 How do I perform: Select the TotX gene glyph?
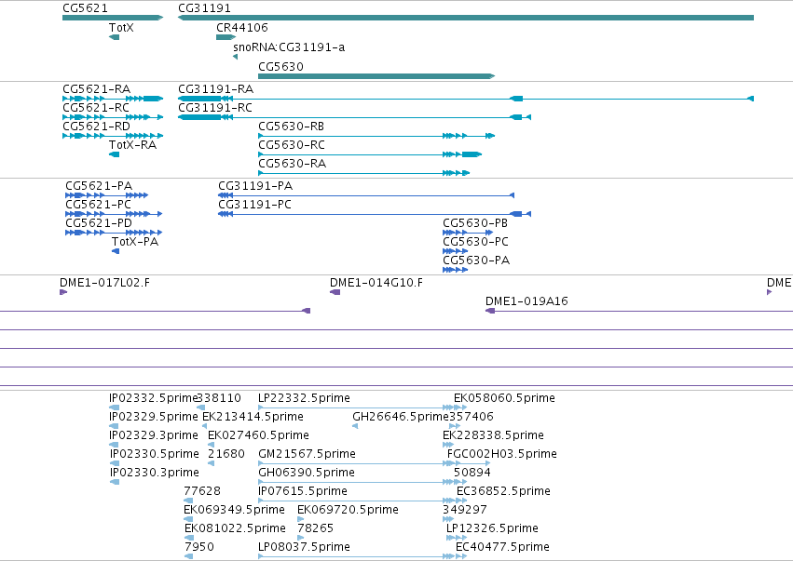point(115,37)
